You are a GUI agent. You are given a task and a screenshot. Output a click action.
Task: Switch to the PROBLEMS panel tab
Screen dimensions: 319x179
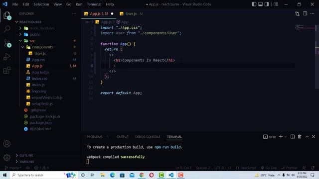coord(94,137)
